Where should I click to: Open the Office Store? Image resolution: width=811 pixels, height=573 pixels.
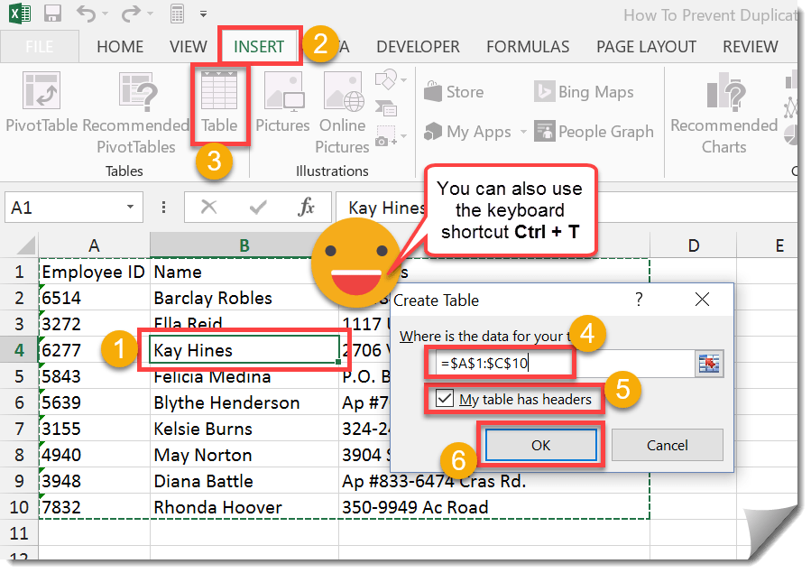click(456, 91)
